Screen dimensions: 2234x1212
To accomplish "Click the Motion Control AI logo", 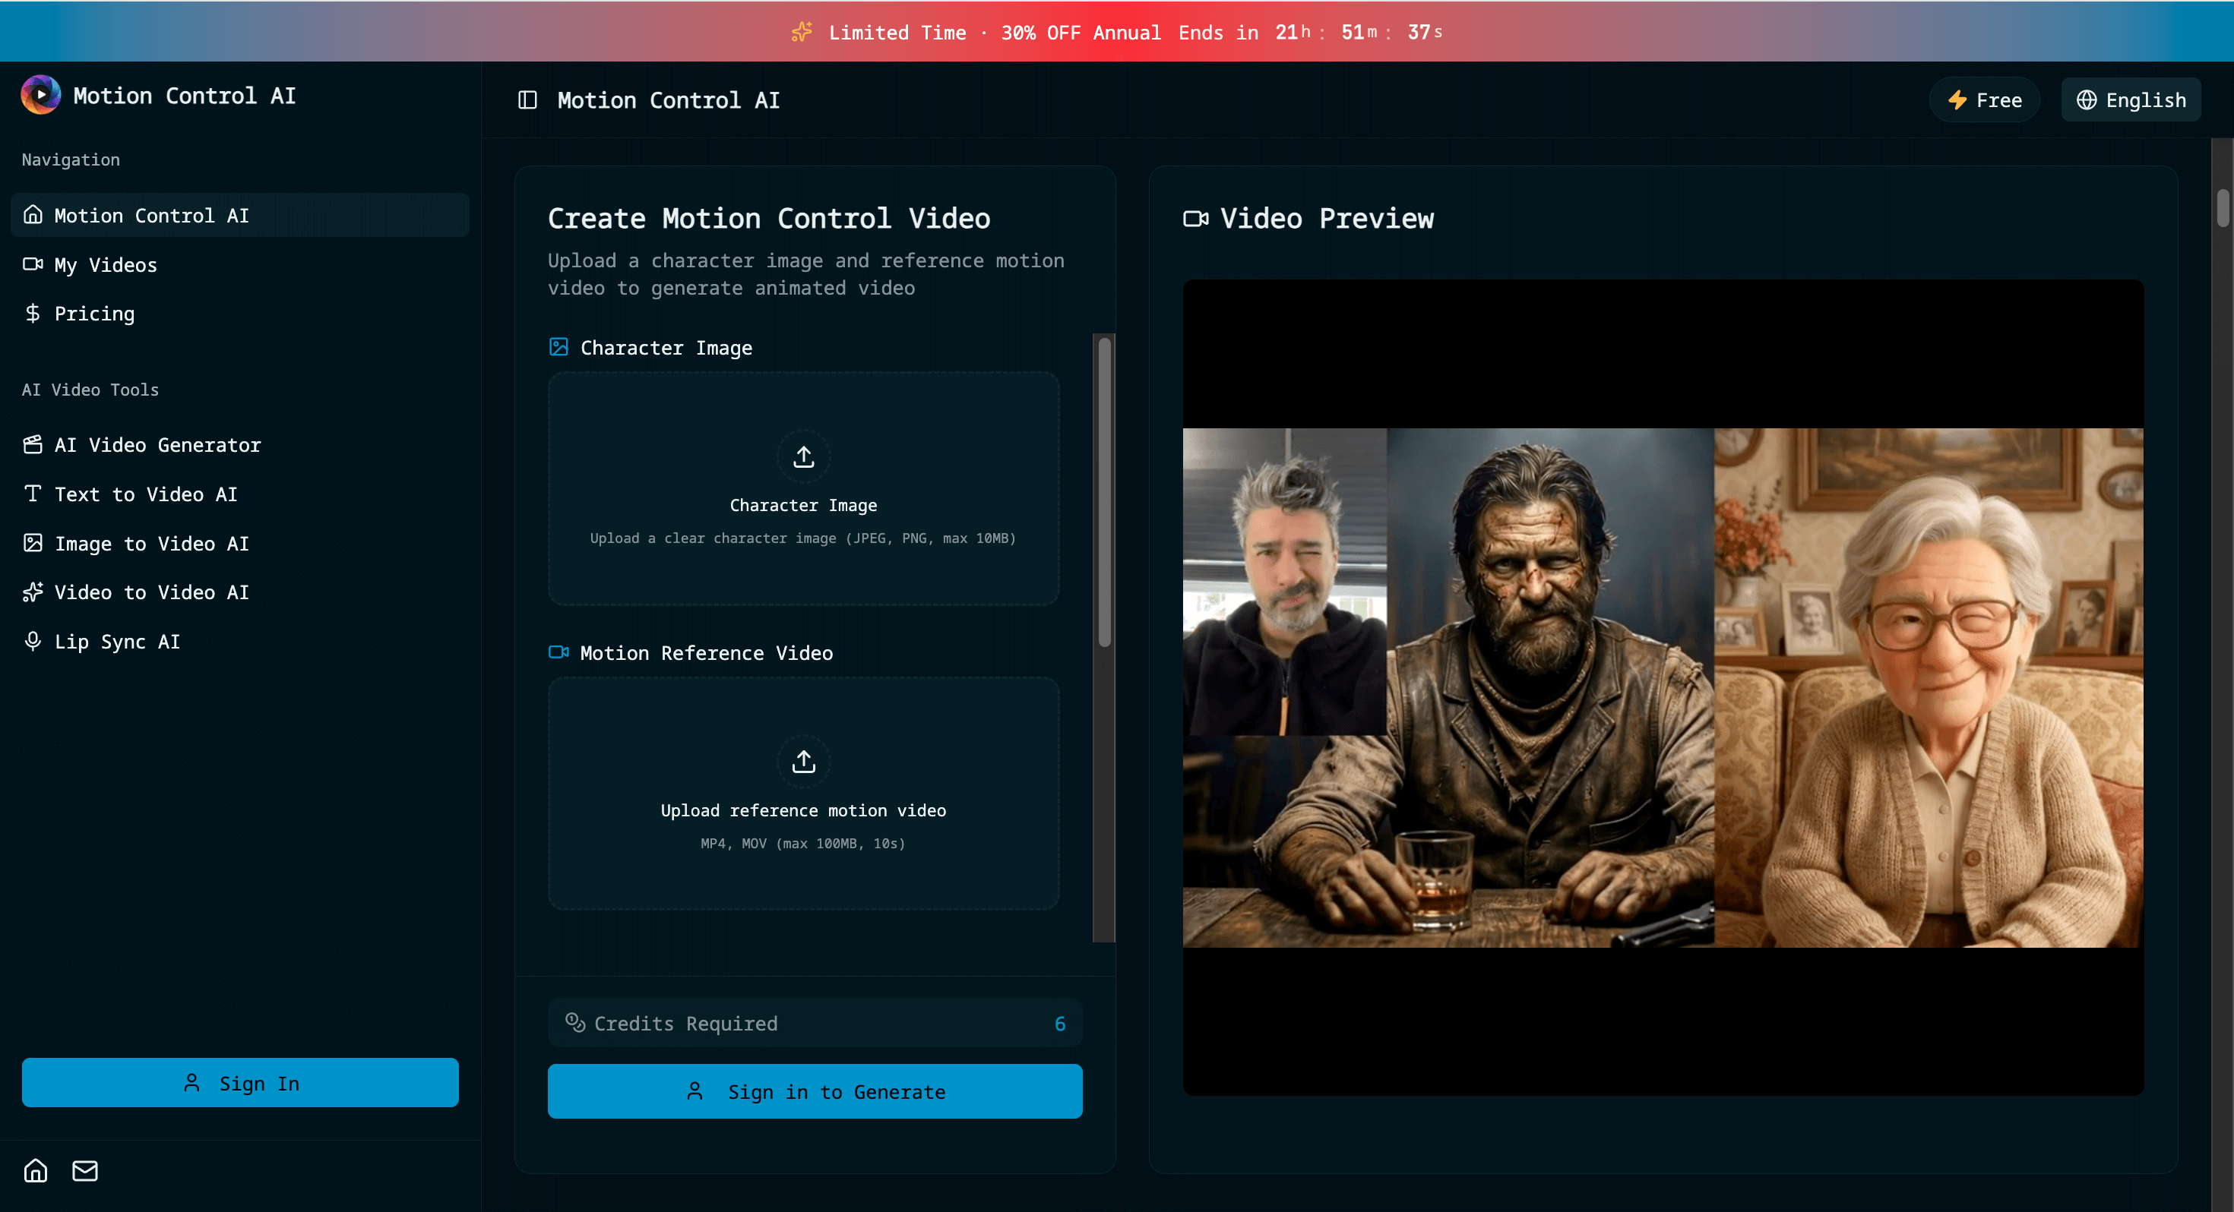I will [x=40, y=94].
